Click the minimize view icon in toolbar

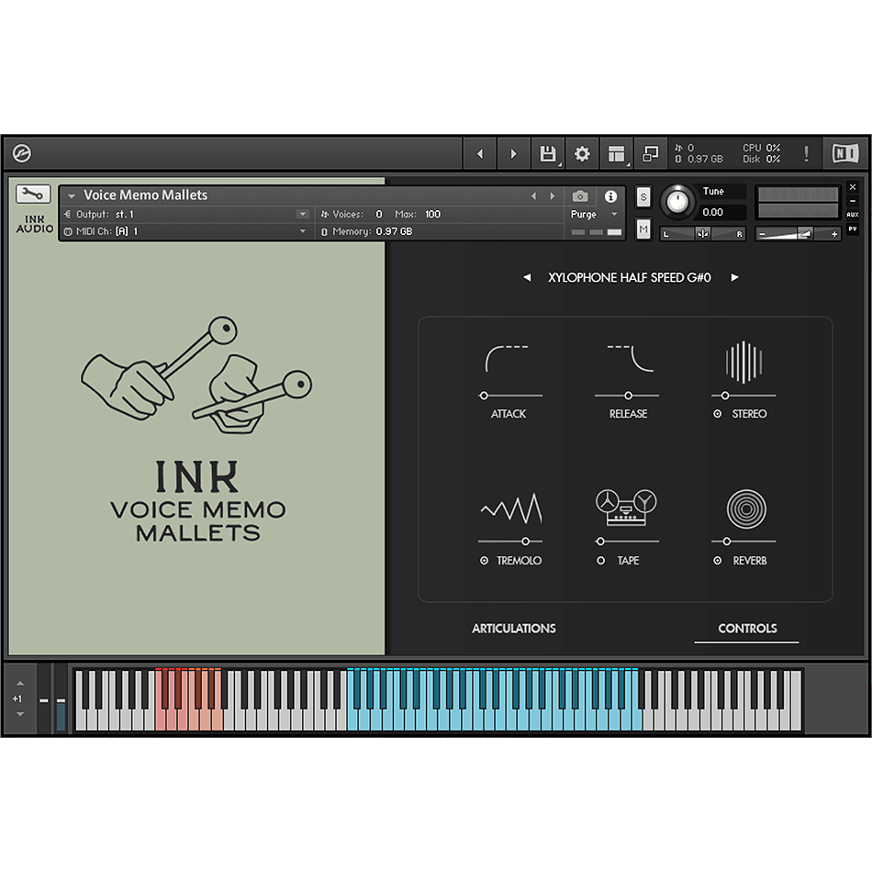[651, 154]
